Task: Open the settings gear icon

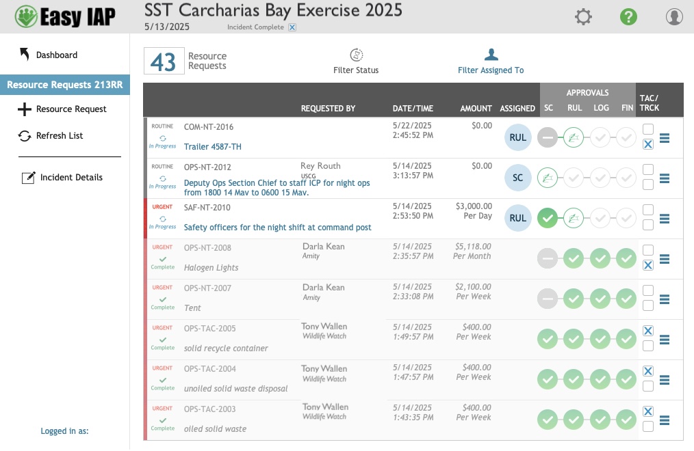Action: click(583, 16)
